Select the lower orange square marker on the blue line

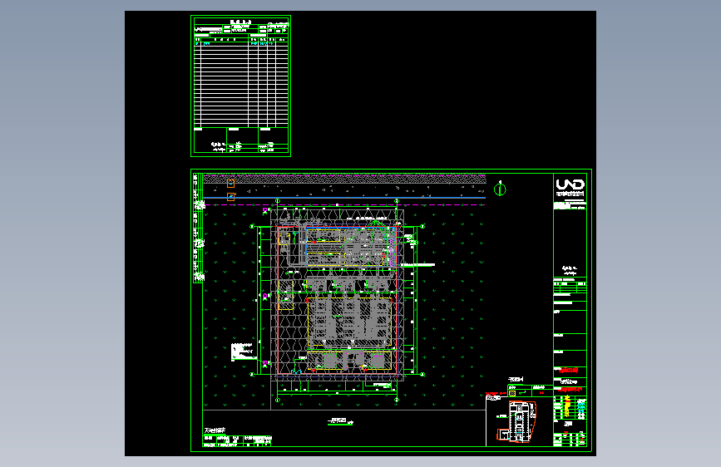[231, 197]
